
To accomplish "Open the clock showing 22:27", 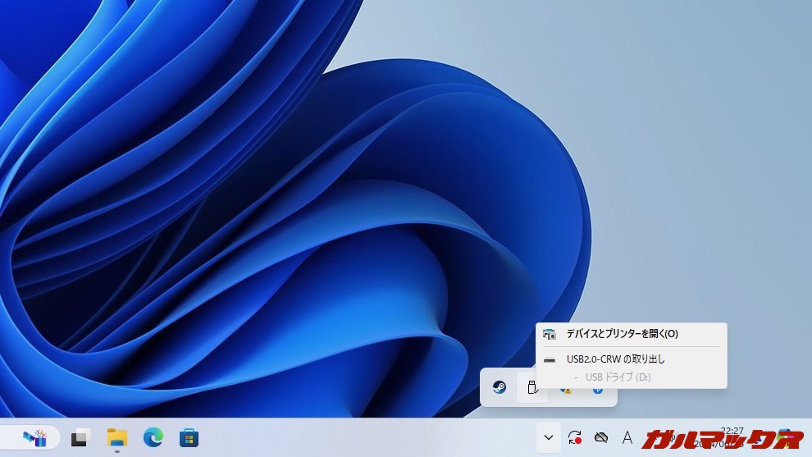I will click(732, 436).
